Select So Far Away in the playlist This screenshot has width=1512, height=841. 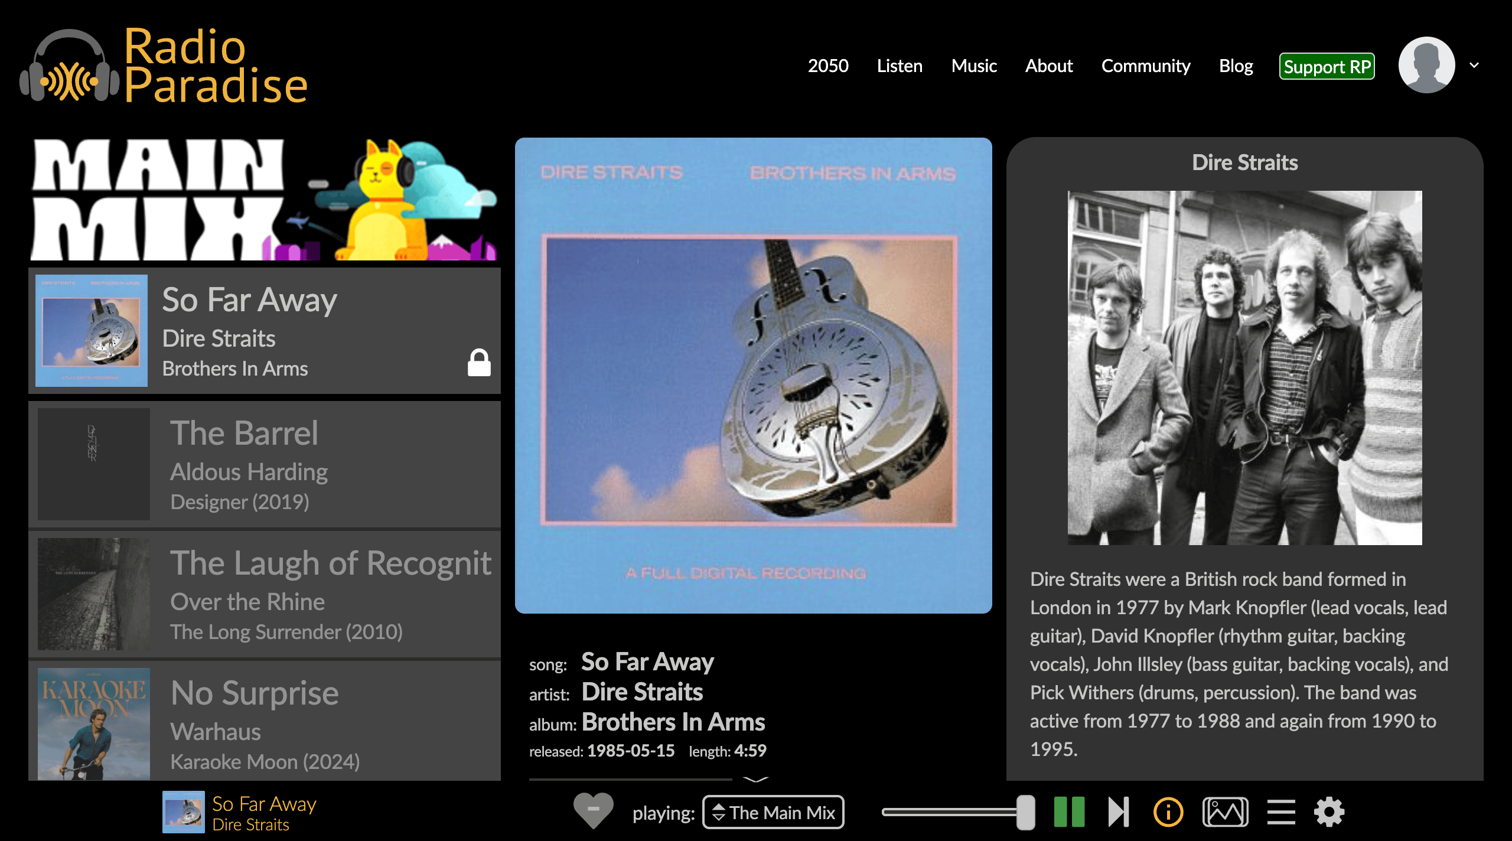pyautogui.click(x=265, y=331)
